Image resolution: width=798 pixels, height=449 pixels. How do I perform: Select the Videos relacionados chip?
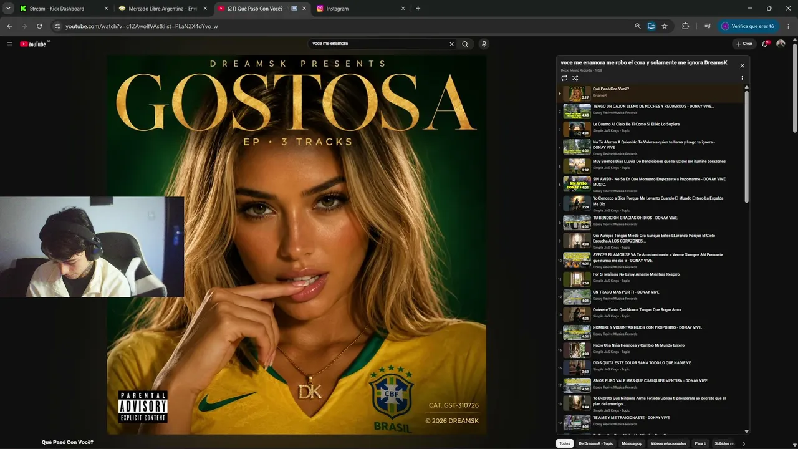(x=668, y=443)
